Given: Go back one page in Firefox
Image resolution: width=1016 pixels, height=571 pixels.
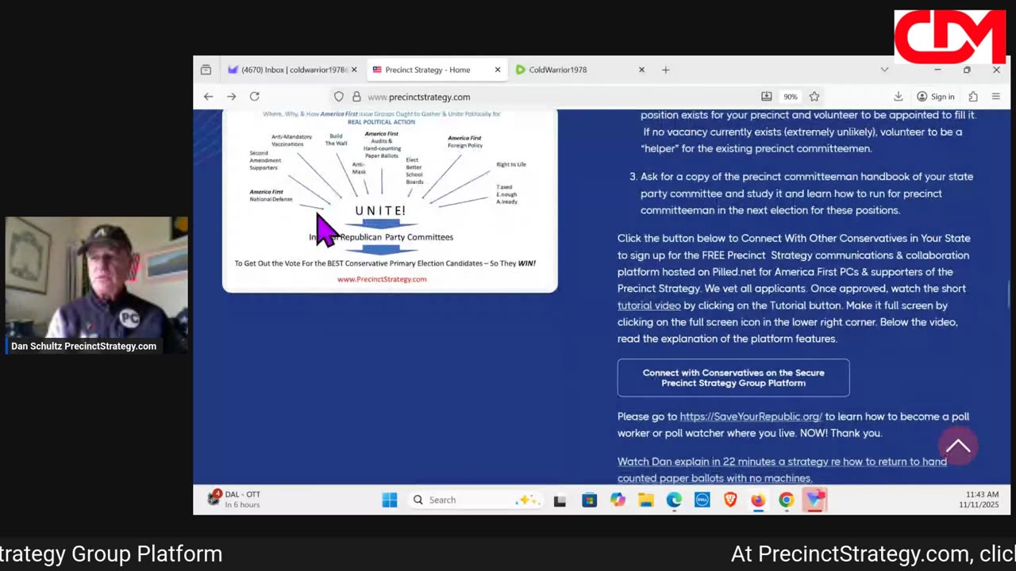Looking at the screenshot, I should [x=208, y=97].
